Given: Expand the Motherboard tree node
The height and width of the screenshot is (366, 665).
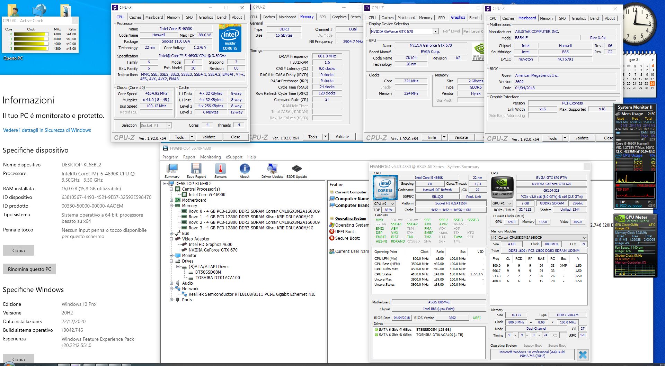Looking at the screenshot, I should [x=171, y=200].
